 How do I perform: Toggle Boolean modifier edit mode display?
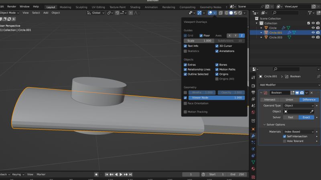tap(293, 93)
